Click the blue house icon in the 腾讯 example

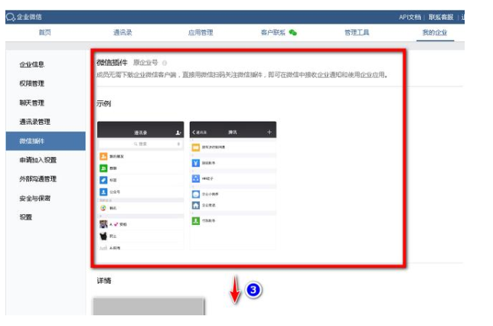(x=196, y=205)
